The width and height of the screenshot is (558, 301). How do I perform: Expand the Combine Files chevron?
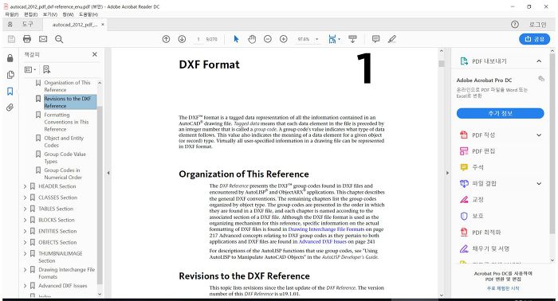(x=539, y=183)
